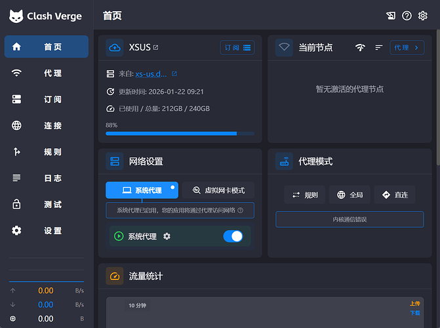Image resolution: width=440 pixels, height=328 pixels.
Task: Open the 日志 logs sidebar page
Action: click(x=47, y=178)
